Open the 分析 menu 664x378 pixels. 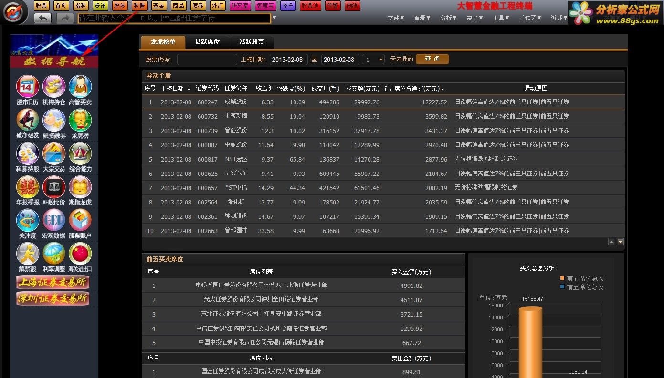click(x=448, y=18)
